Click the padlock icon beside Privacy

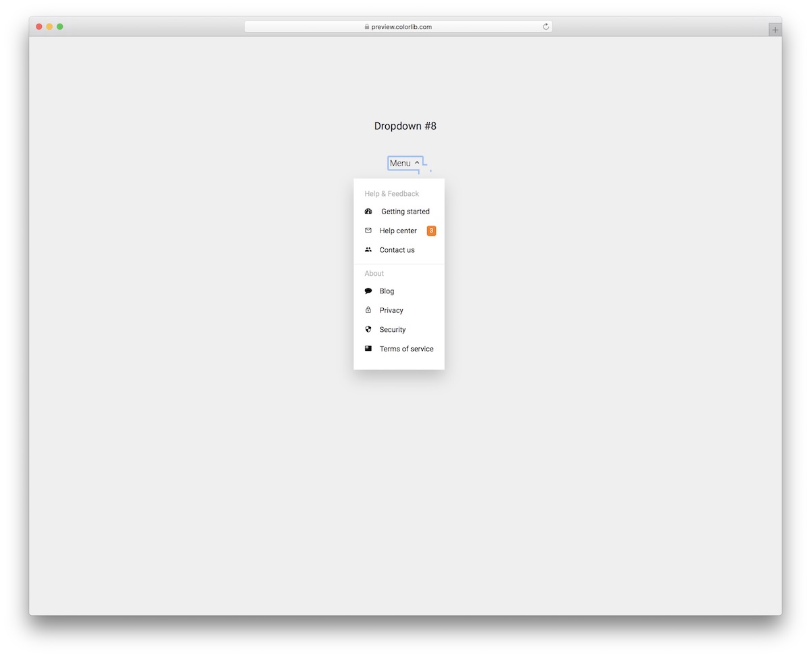click(368, 310)
